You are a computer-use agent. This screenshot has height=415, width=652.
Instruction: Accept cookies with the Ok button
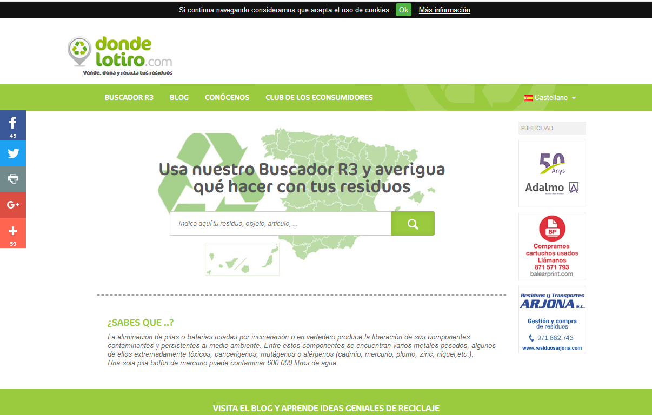coord(403,10)
